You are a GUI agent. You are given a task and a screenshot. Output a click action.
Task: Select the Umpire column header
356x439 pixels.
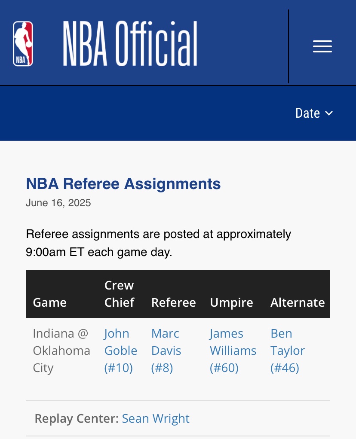tap(231, 302)
